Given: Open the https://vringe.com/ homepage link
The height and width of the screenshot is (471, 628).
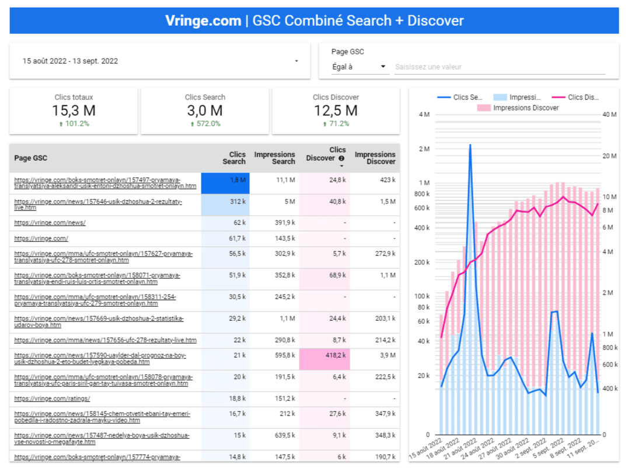Looking at the screenshot, I should click(x=41, y=238).
